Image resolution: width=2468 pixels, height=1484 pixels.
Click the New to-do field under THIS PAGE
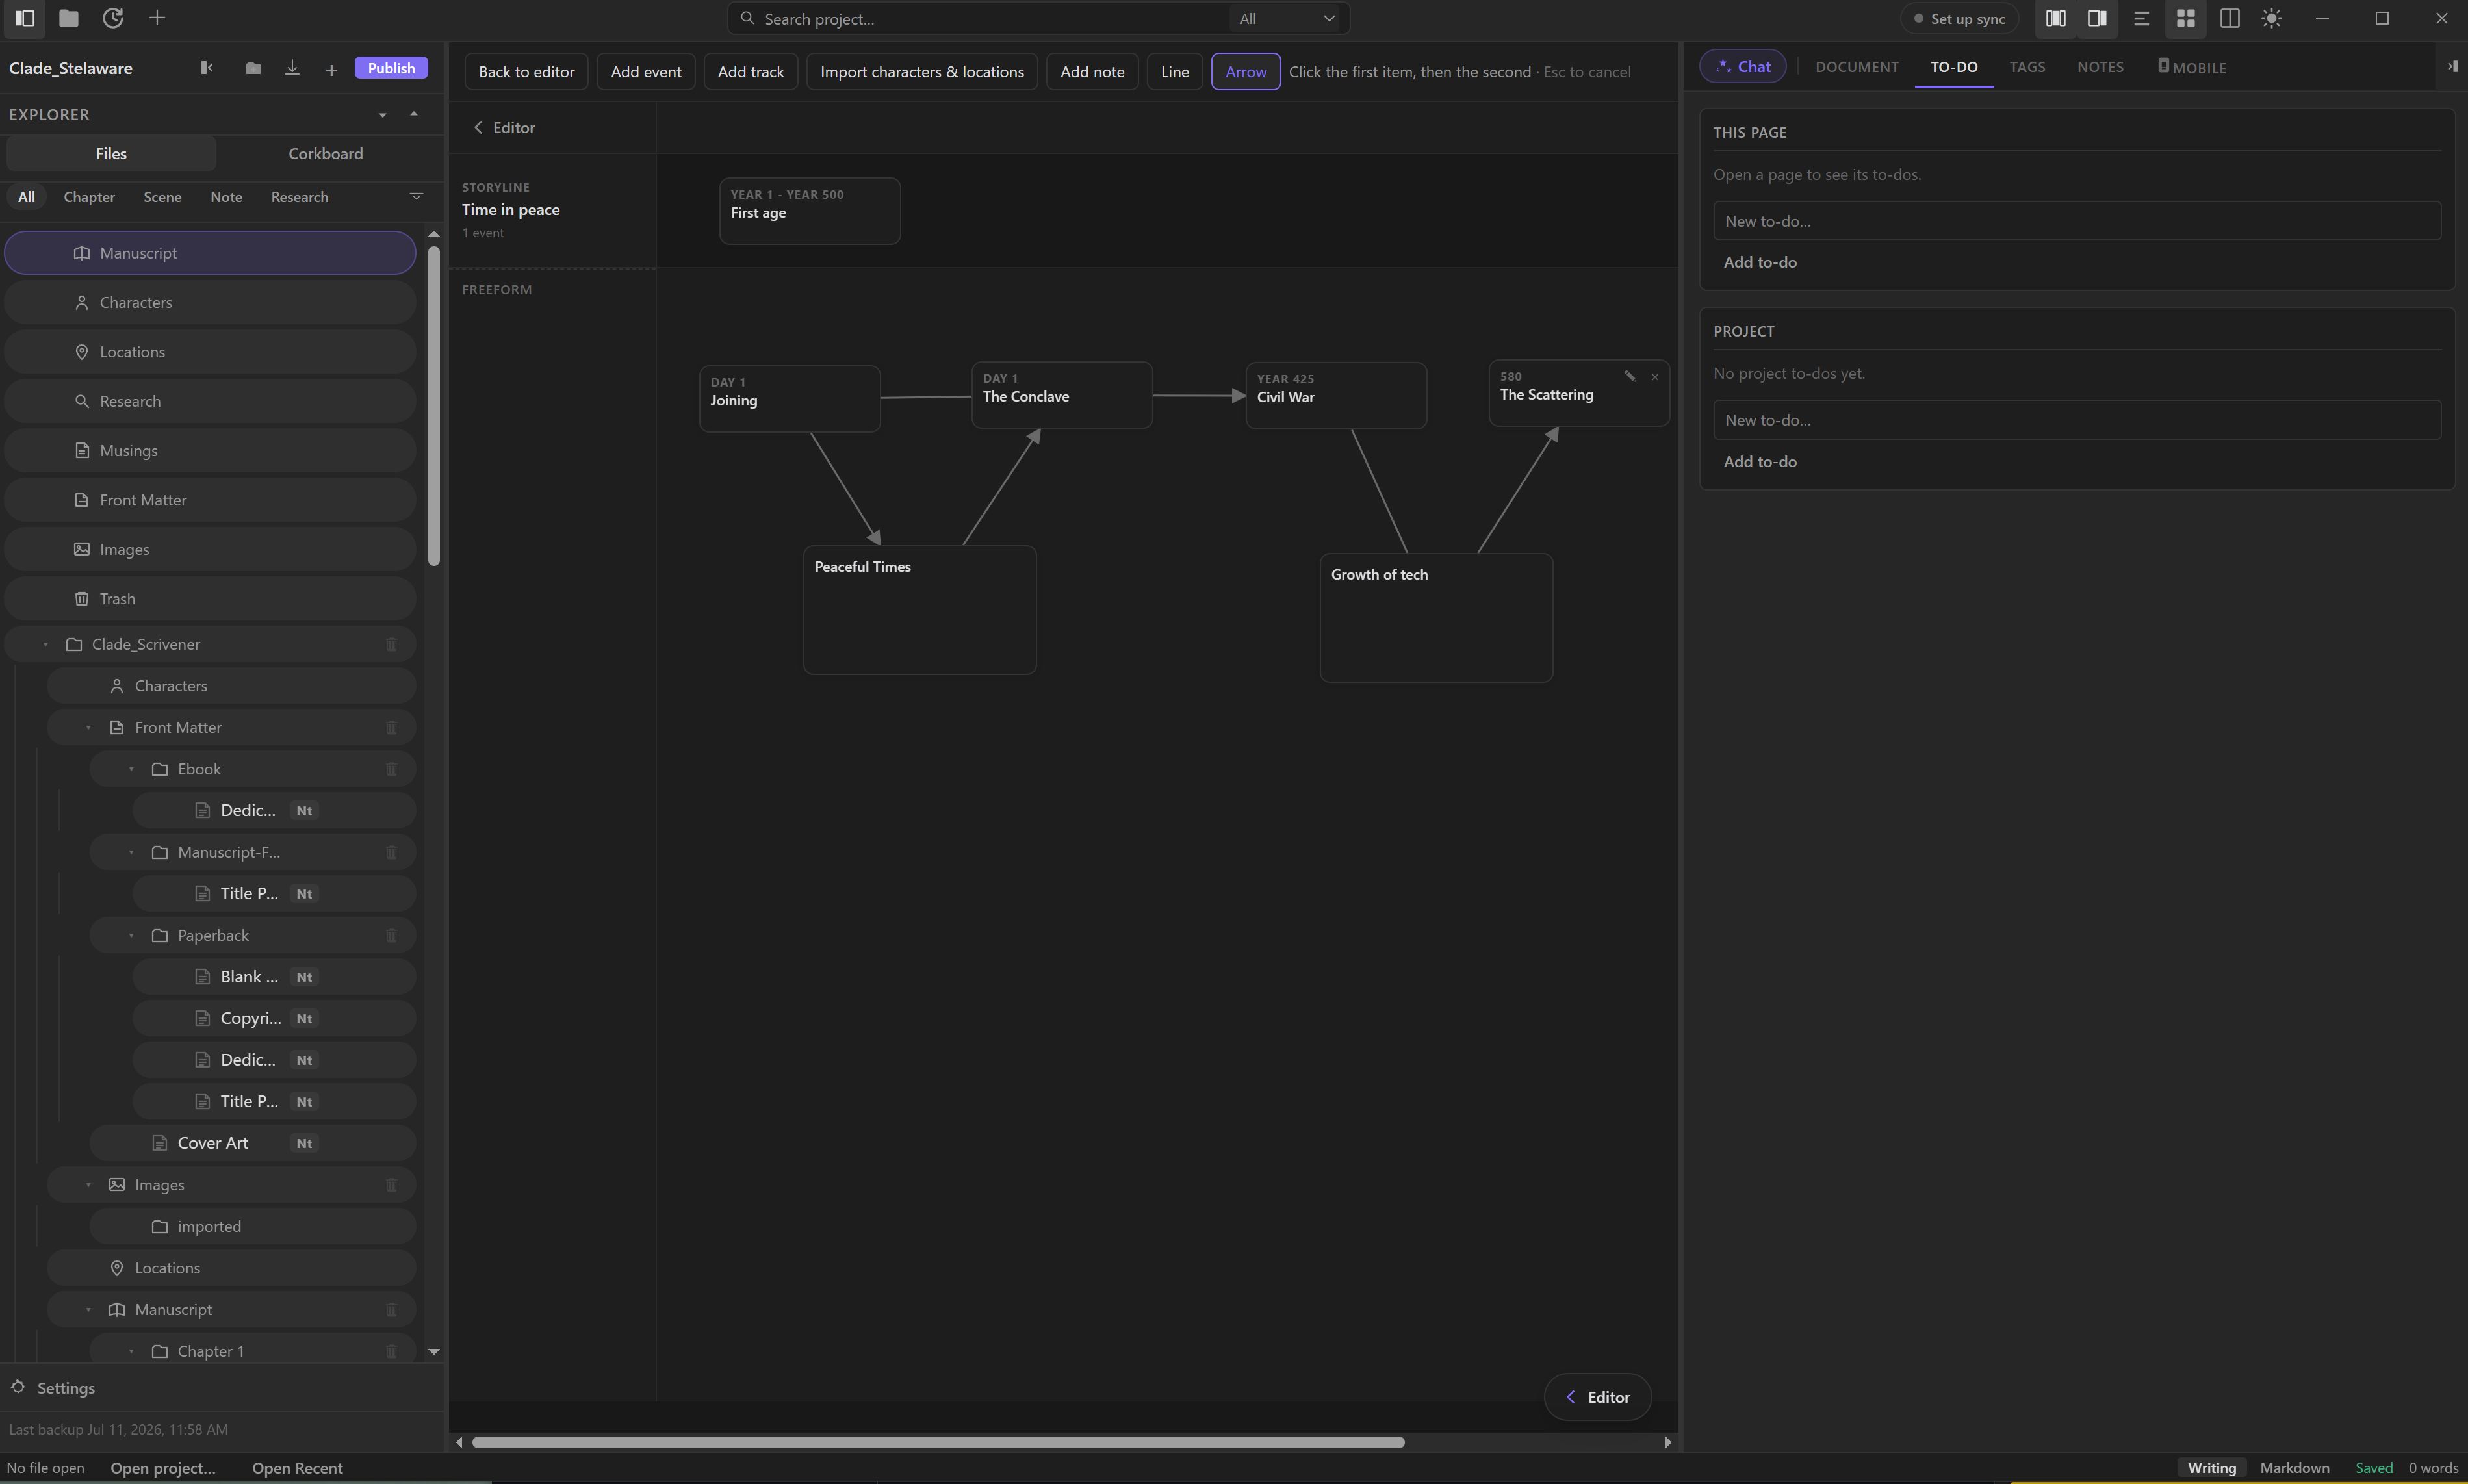point(2076,220)
